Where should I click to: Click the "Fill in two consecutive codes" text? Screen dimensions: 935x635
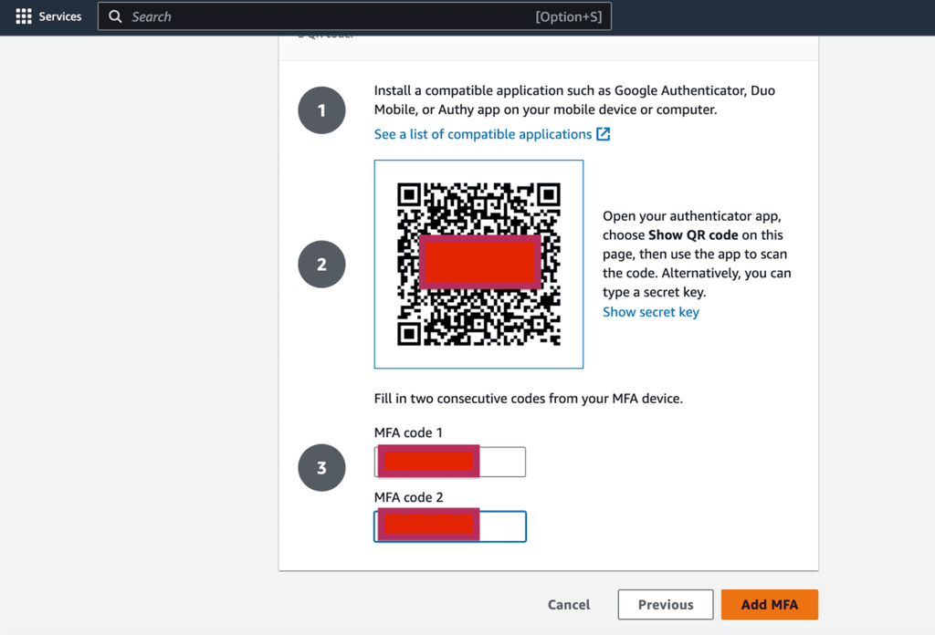pyautogui.click(x=529, y=399)
